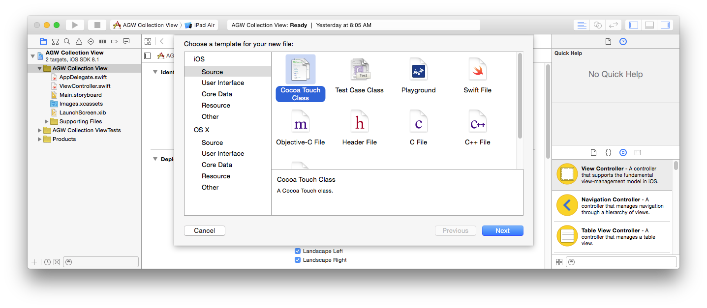Select iOS User Interface category
Screen dimensions: 707x308
point(228,83)
